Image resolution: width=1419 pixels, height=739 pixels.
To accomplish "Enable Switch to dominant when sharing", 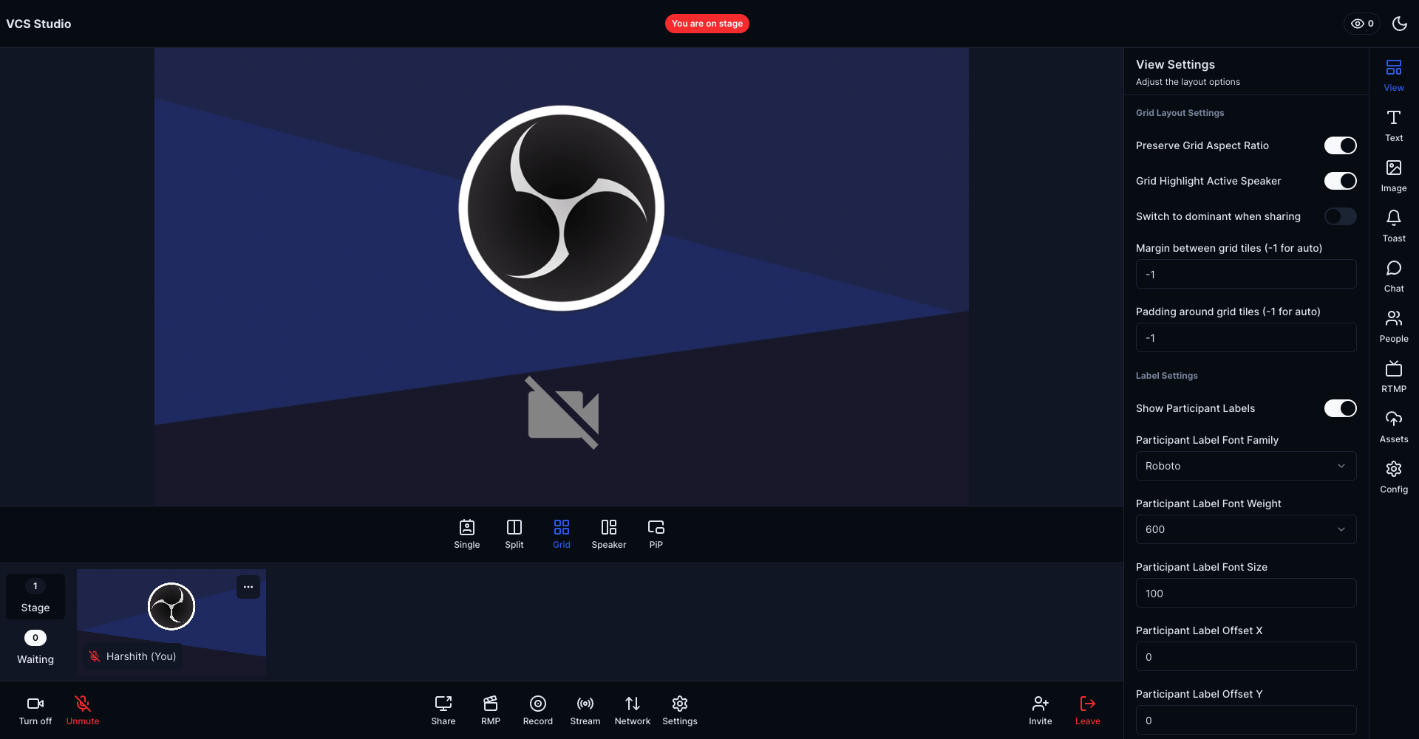I will pyautogui.click(x=1340, y=216).
